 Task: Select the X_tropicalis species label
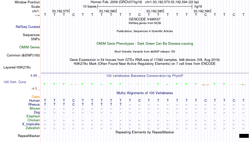pos(31,124)
